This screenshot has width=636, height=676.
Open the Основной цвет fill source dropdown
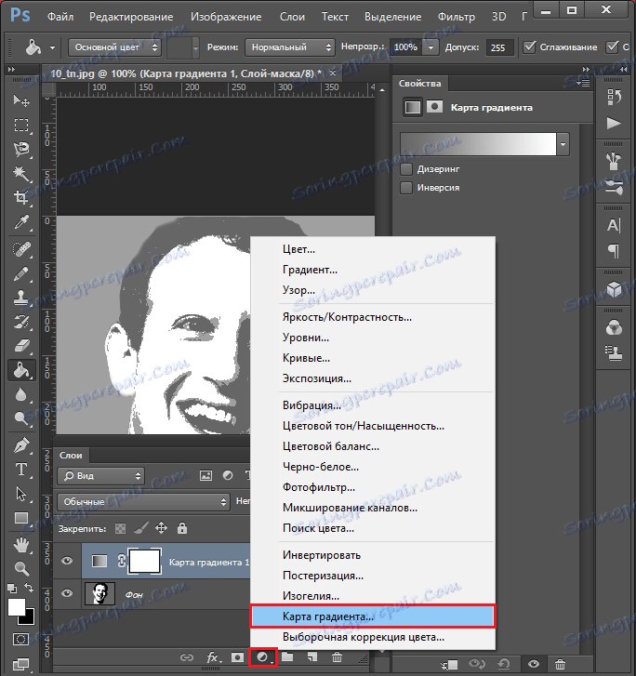[x=114, y=47]
